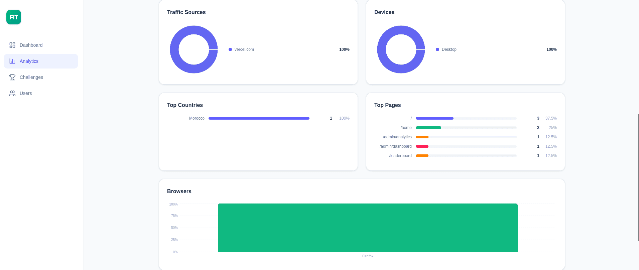
Task: Click the /home page progress bar
Action: (466, 128)
